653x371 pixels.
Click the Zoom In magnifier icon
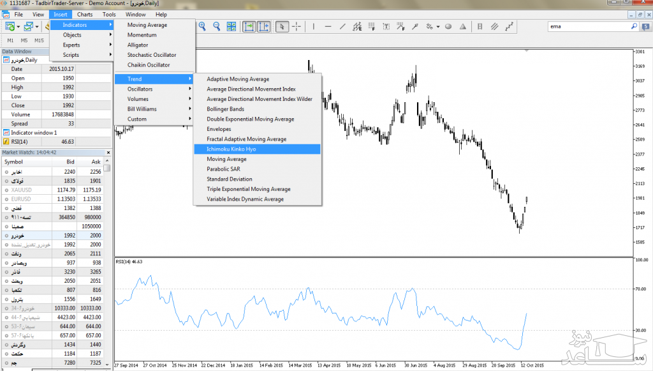[x=202, y=26]
